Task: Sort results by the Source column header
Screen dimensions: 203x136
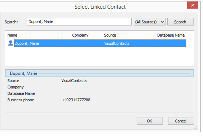Action: click(x=128, y=35)
